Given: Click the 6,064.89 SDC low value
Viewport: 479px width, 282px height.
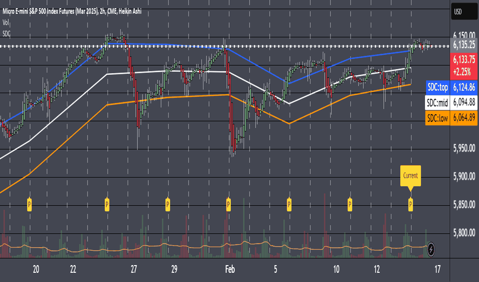Looking at the screenshot, I should 464,118.
